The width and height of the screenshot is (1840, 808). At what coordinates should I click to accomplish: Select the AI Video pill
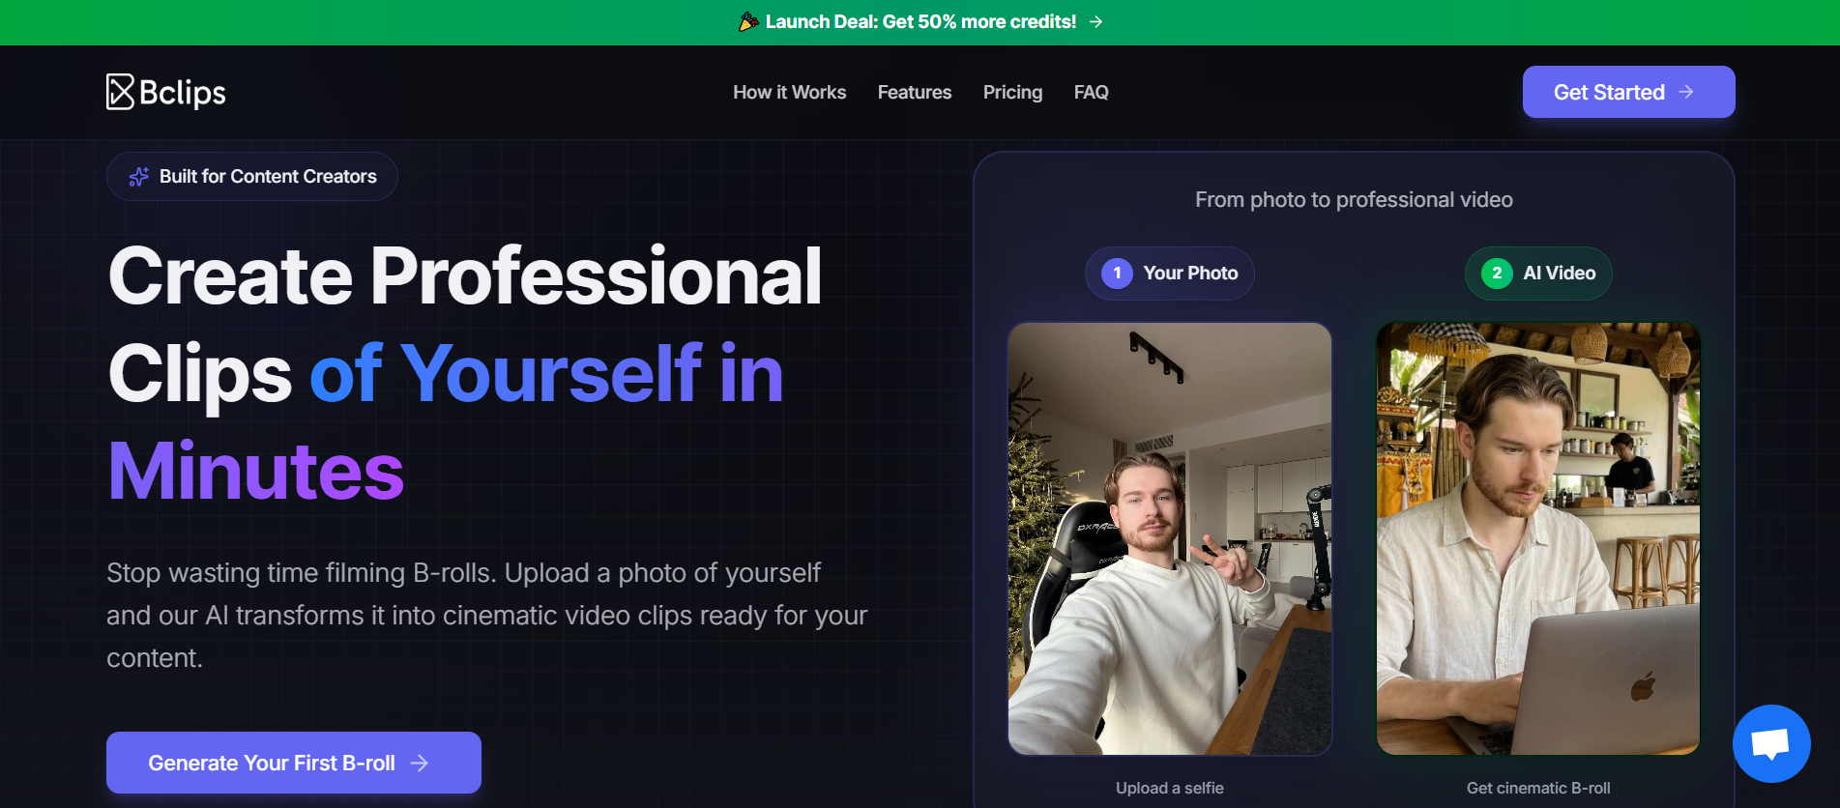(x=1538, y=273)
